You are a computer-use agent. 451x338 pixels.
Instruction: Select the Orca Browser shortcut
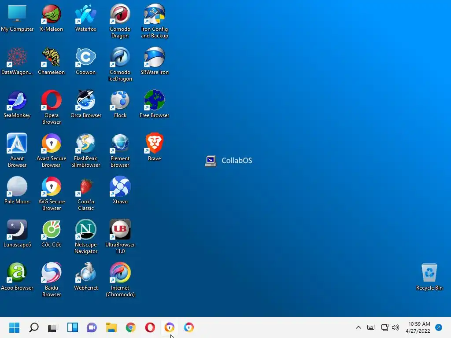(x=86, y=104)
